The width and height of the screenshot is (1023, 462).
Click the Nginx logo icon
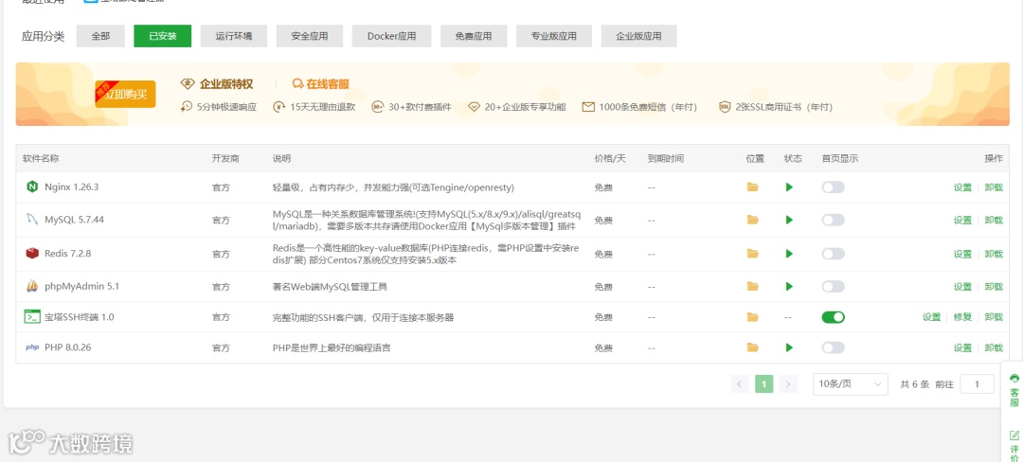32,187
